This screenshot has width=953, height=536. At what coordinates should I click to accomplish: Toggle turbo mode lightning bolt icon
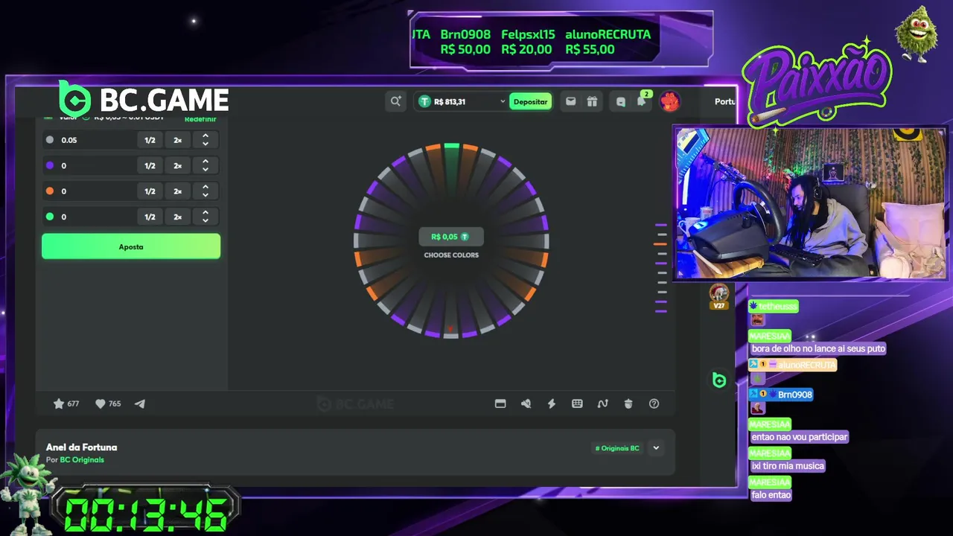tap(552, 403)
